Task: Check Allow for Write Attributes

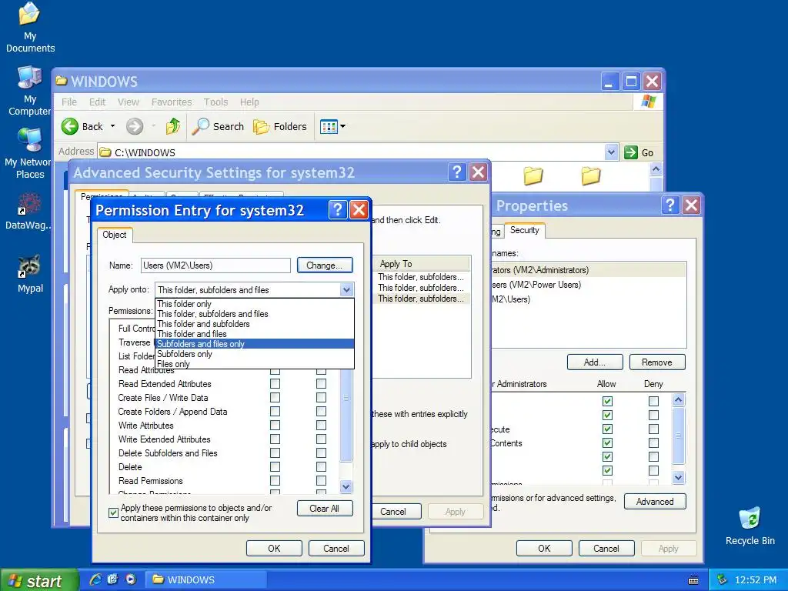Action: (x=275, y=425)
